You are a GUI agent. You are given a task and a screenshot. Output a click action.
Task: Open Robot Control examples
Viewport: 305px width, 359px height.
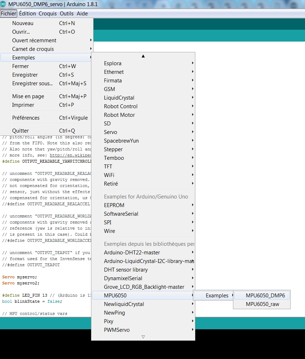coord(143,106)
